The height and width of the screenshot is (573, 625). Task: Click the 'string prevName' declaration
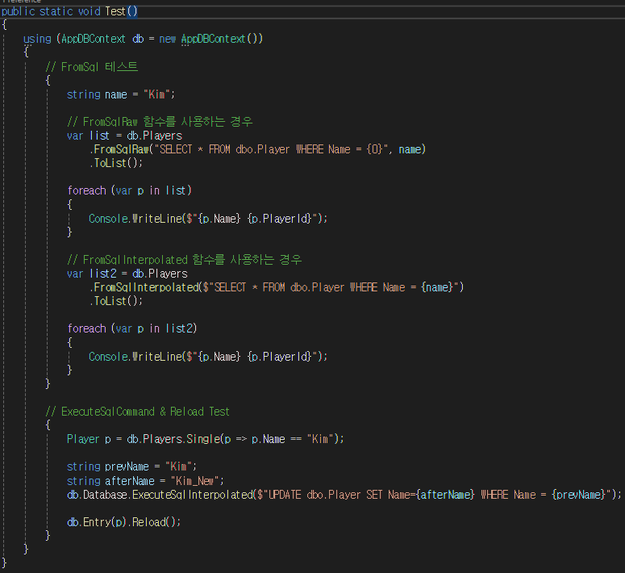click(x=131, y=466)
